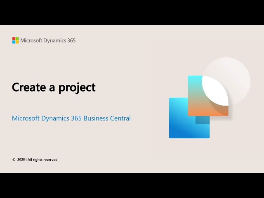
Task: Click the Microsoft four-color square logo
Action: click(x=15, y=40)
